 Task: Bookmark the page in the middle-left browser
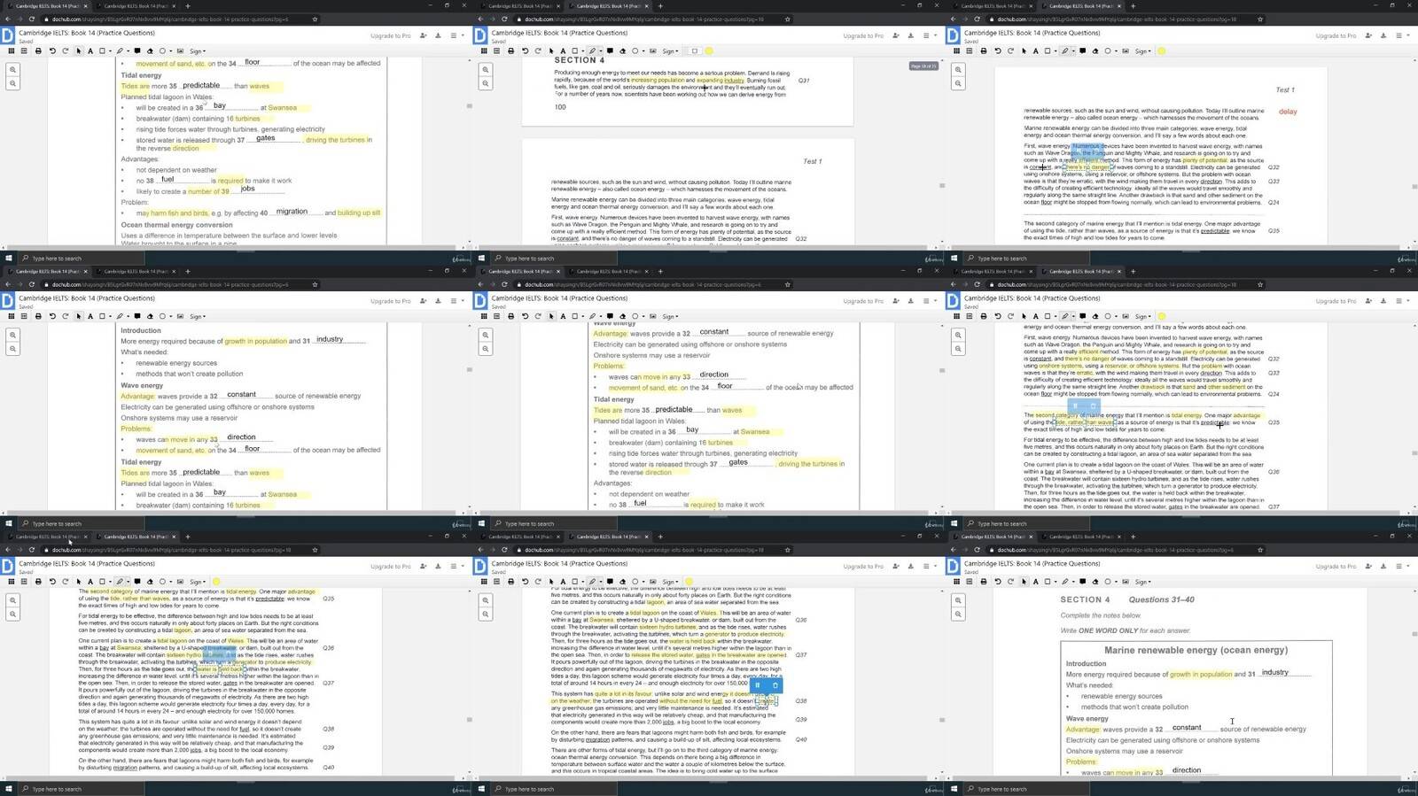coord(315,284)
